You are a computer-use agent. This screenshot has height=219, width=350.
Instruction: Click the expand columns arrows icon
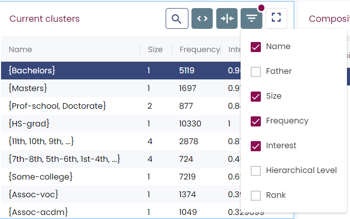[x=202, y=19]
